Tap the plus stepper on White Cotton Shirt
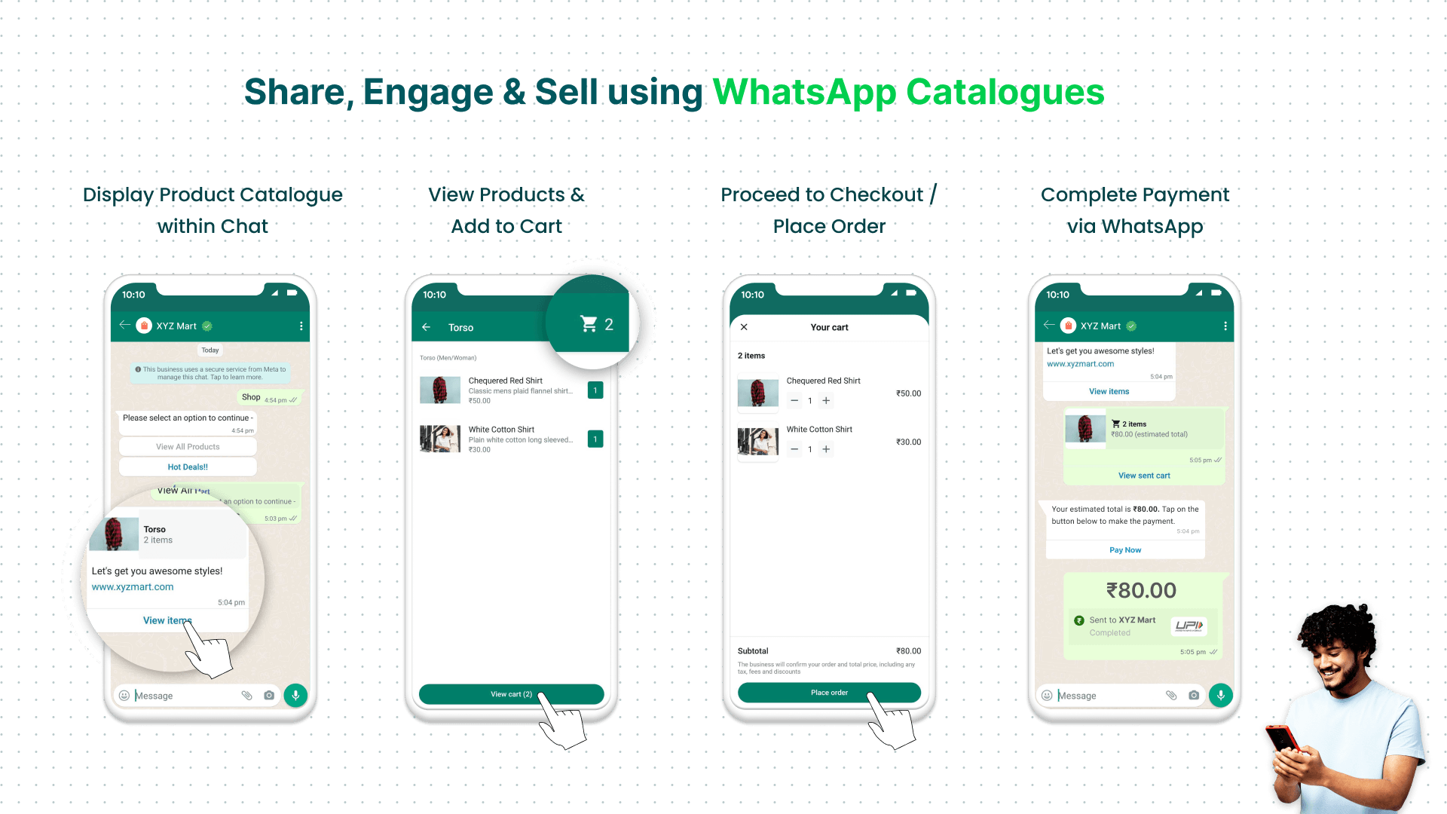 coord(828,449)
